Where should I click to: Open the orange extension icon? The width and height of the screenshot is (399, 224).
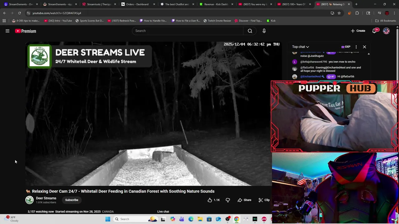(x=349, y=13)
